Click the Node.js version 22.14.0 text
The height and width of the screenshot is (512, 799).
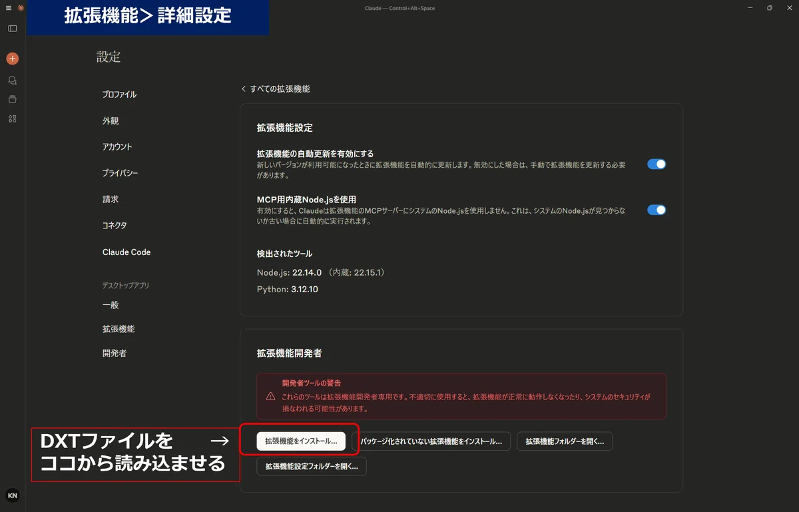click(x=307, y=272)
